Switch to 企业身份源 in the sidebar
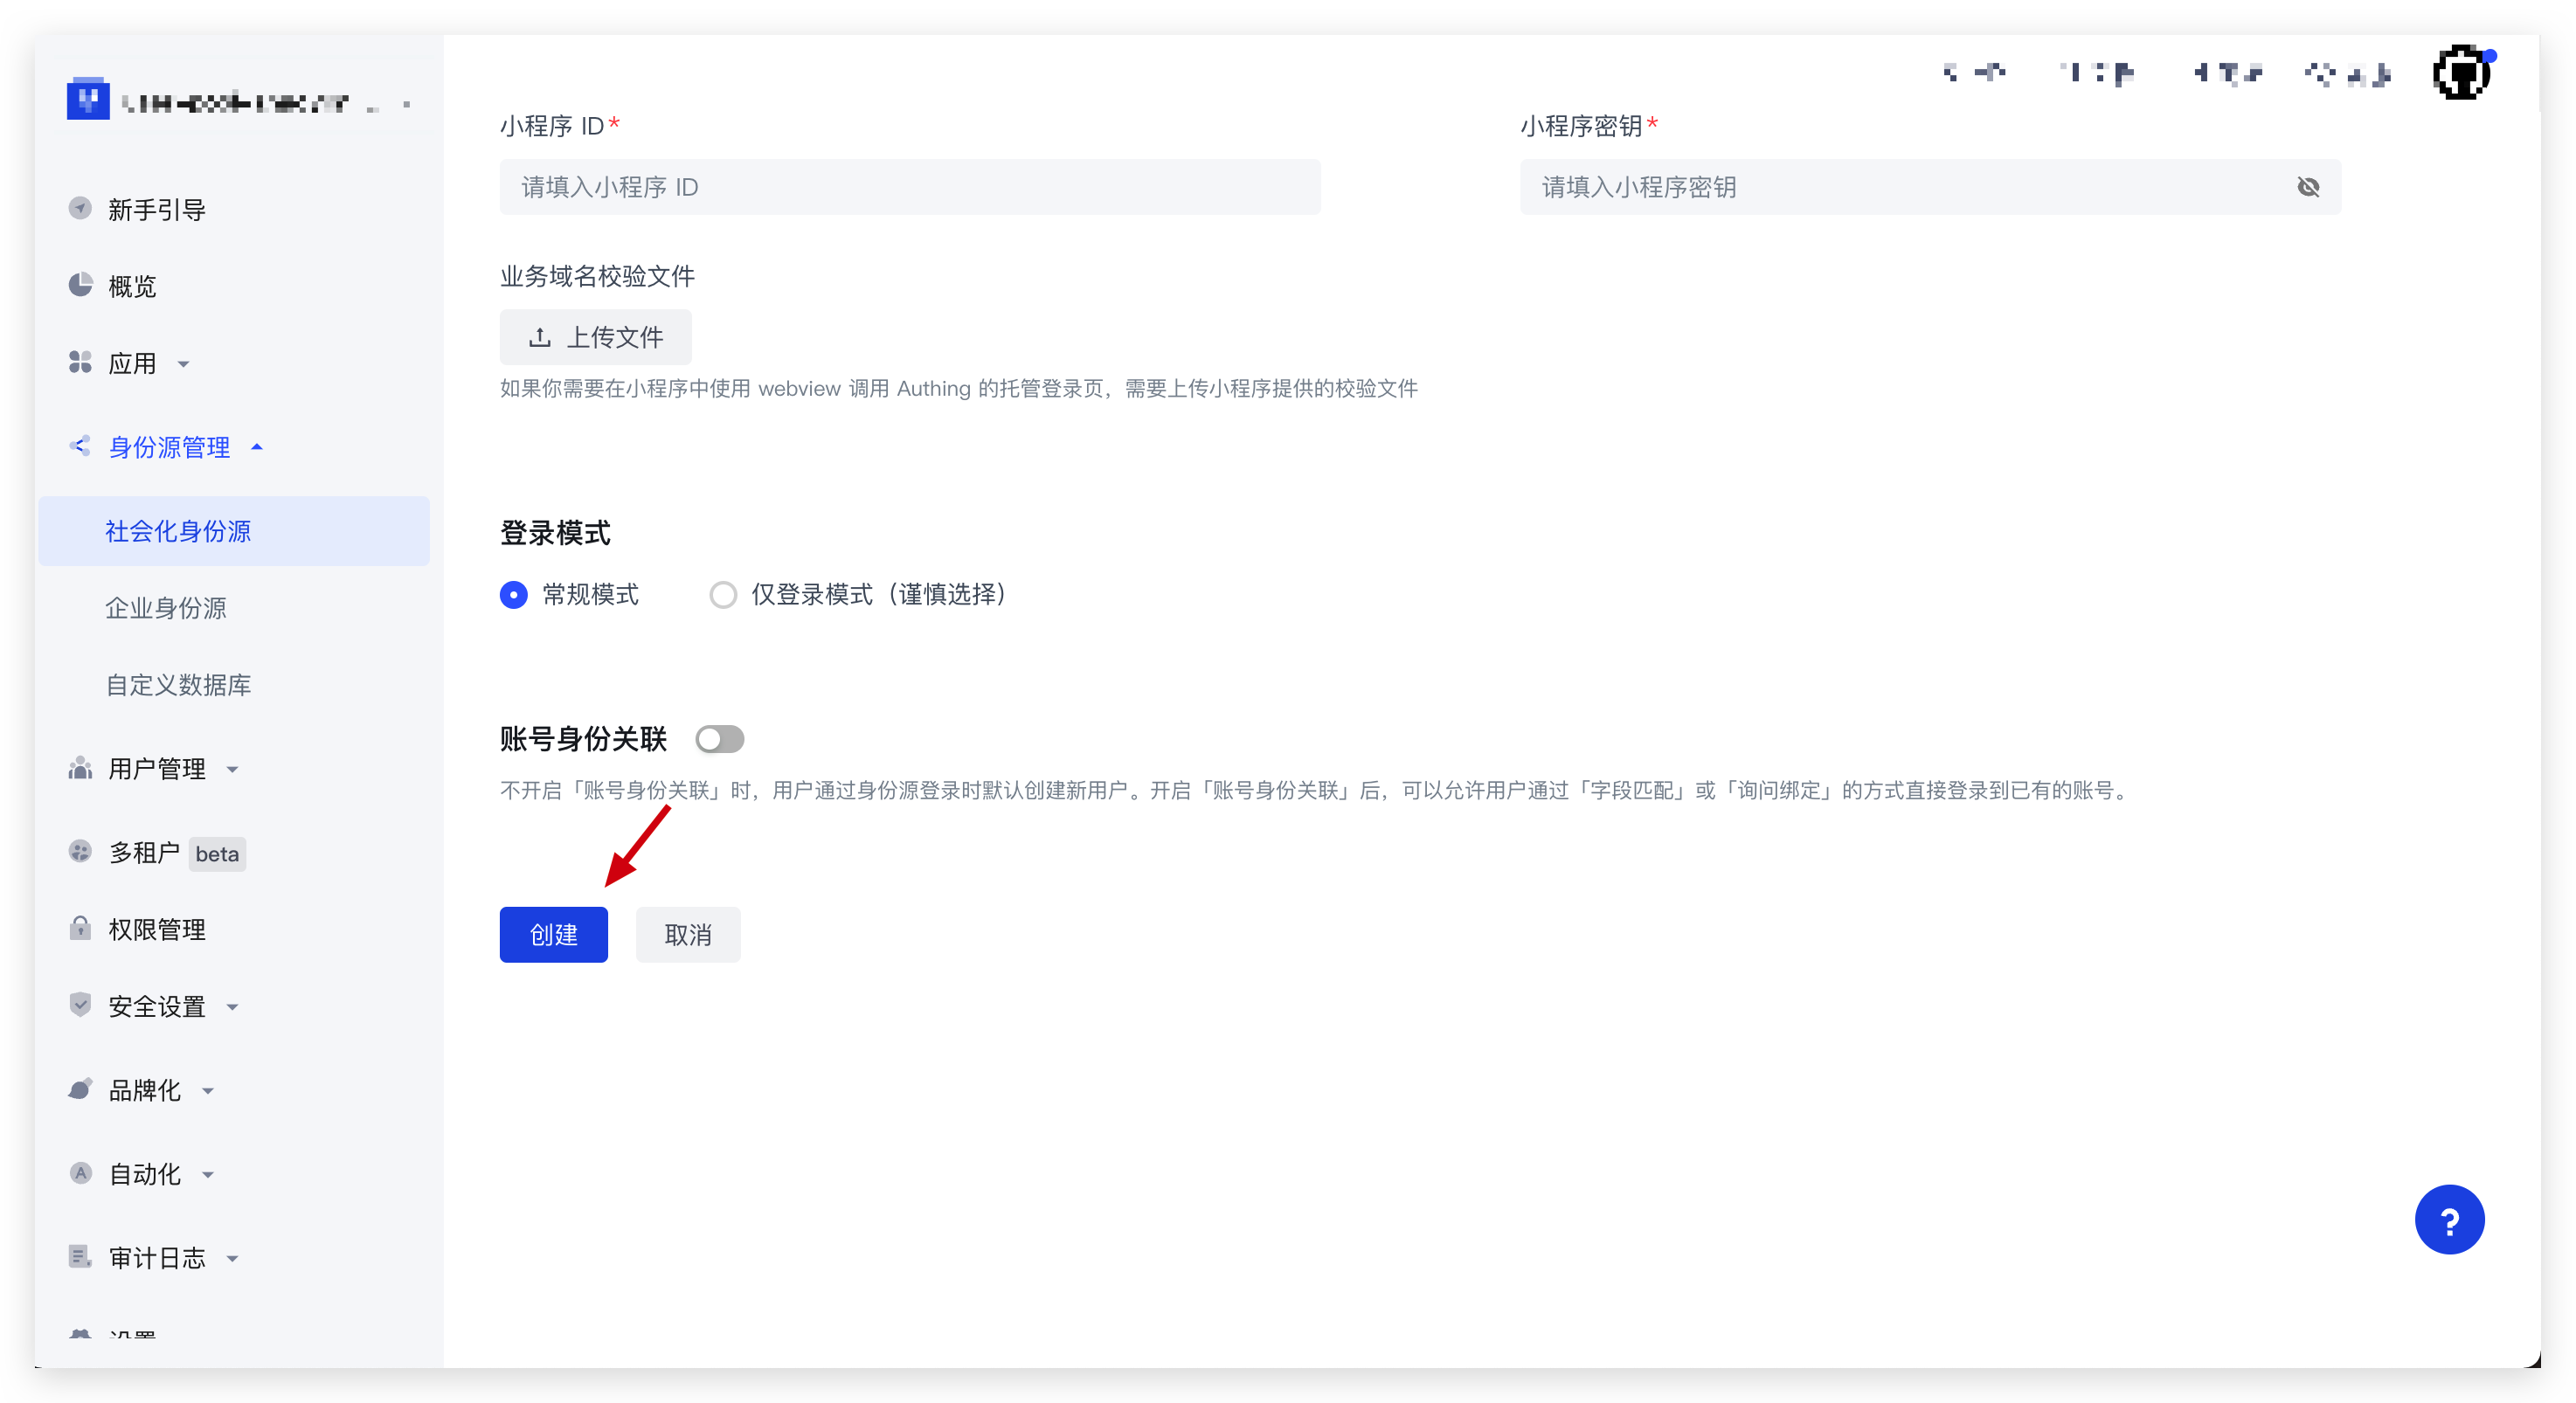This screenshot has width=2576, height=1403. (166, 608)
